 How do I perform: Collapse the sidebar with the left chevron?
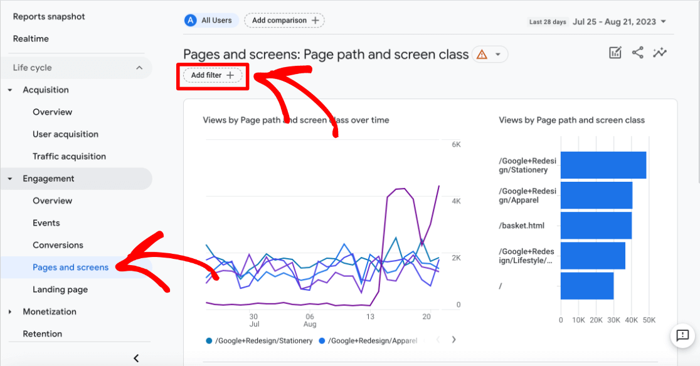coord(136,358)
